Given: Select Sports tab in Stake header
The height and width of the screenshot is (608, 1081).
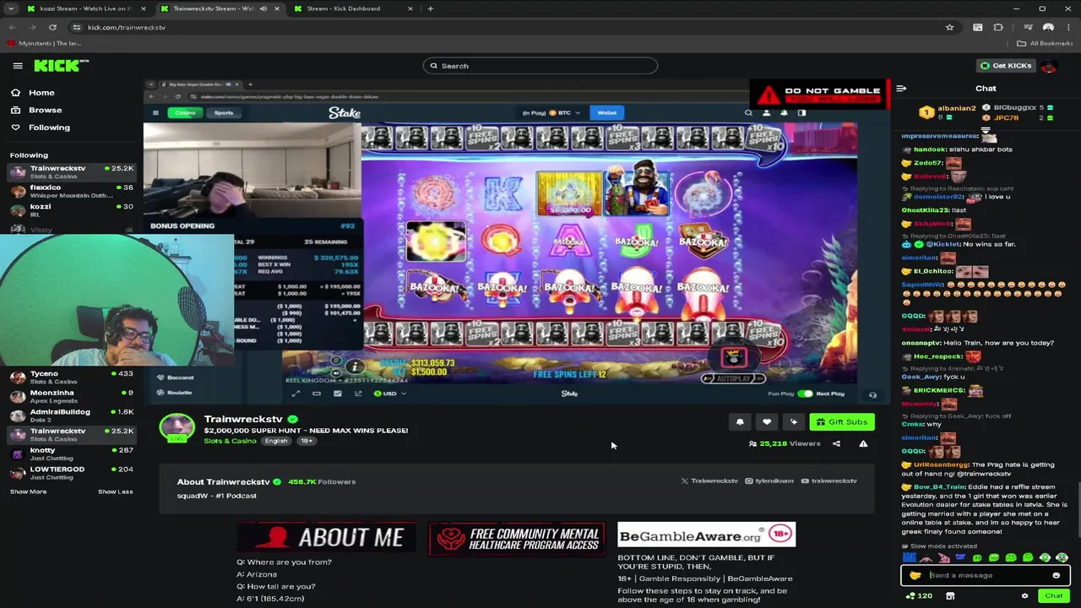Looking at the screenshot, I should tap(223, 112).
